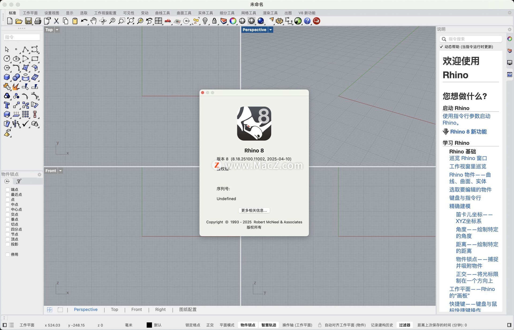
Task: Enable the 中点 object snap
Action: pos(8,204)
